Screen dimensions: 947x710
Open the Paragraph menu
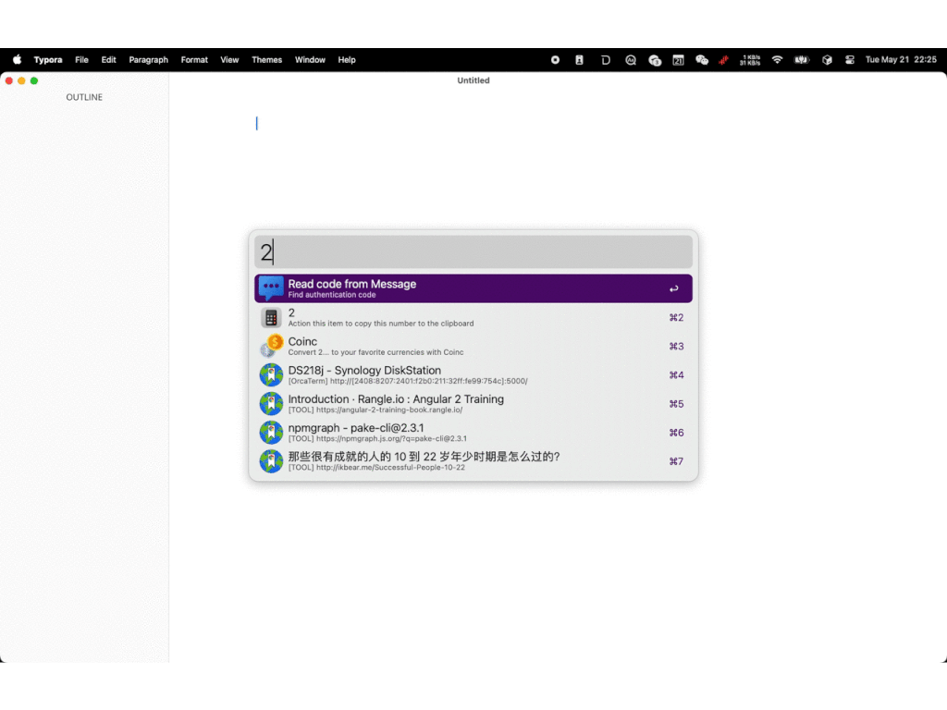click(x=148, y=60)
